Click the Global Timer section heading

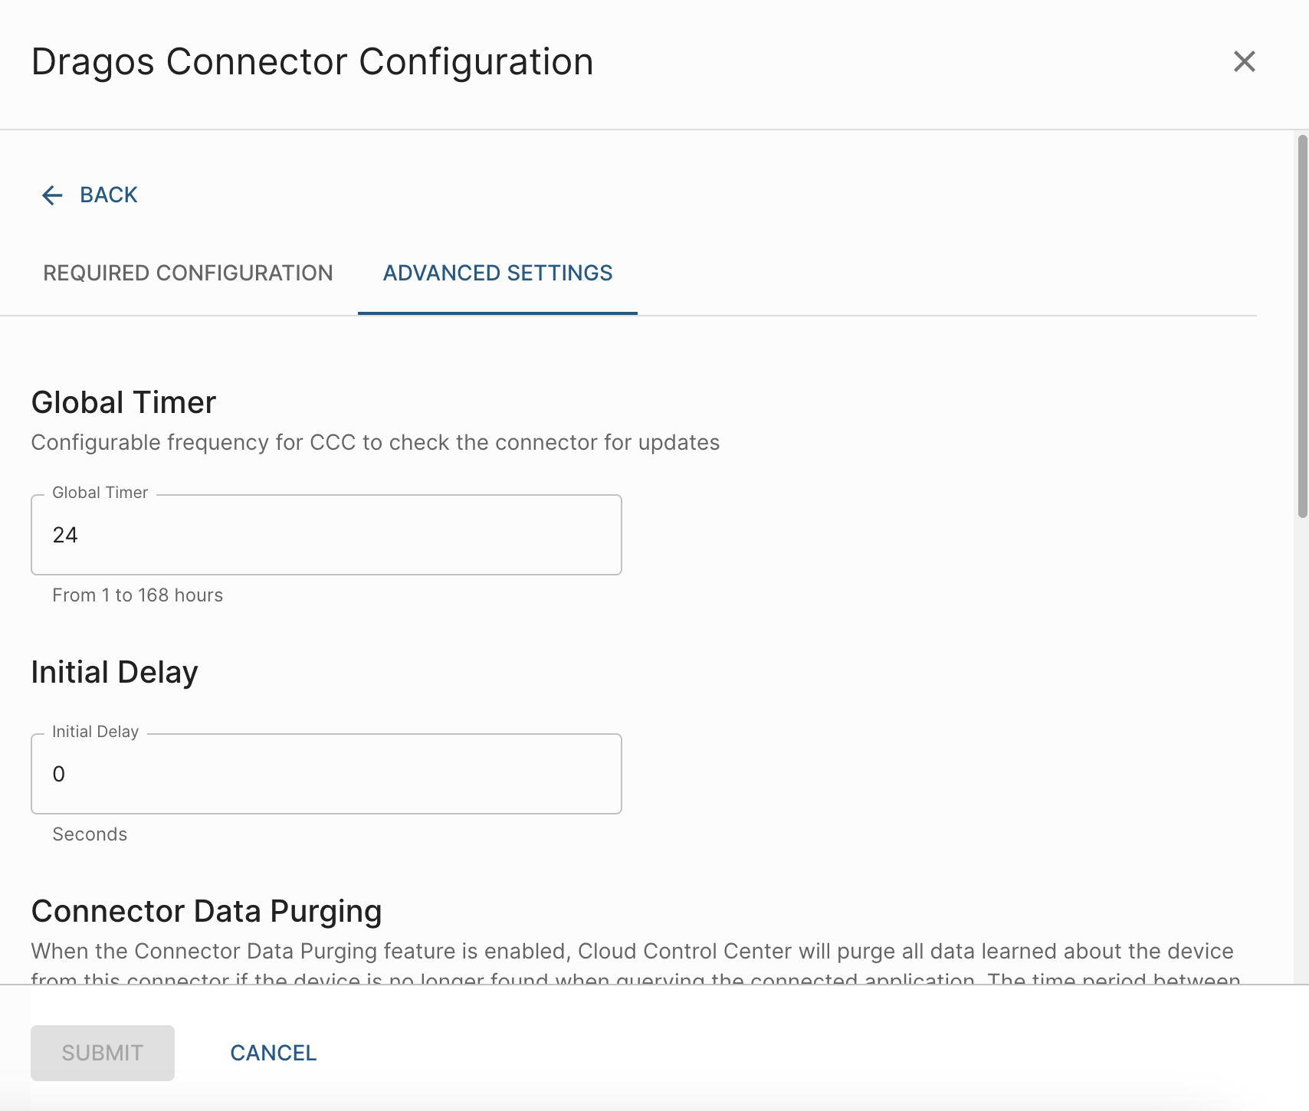click(x=123, y=403)
